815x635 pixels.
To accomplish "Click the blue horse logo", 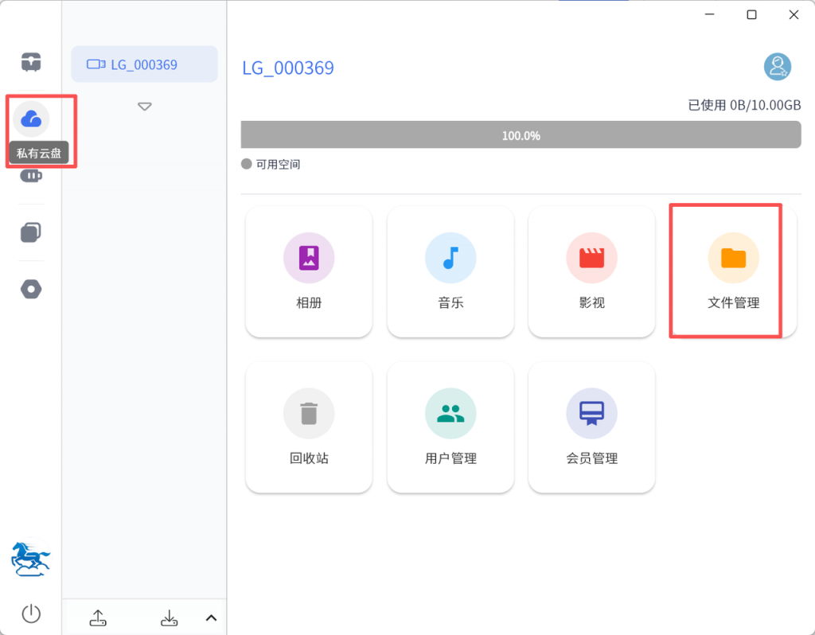I will tap(31, 559).
